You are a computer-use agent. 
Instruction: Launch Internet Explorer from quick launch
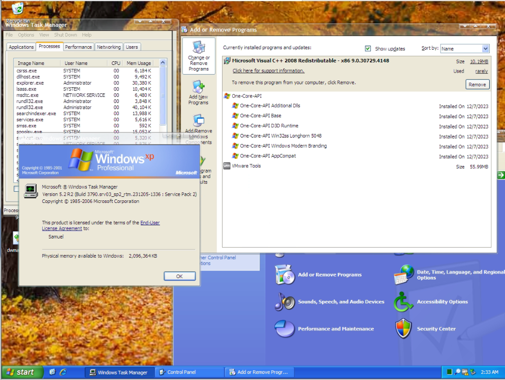(x=63, y=372)
